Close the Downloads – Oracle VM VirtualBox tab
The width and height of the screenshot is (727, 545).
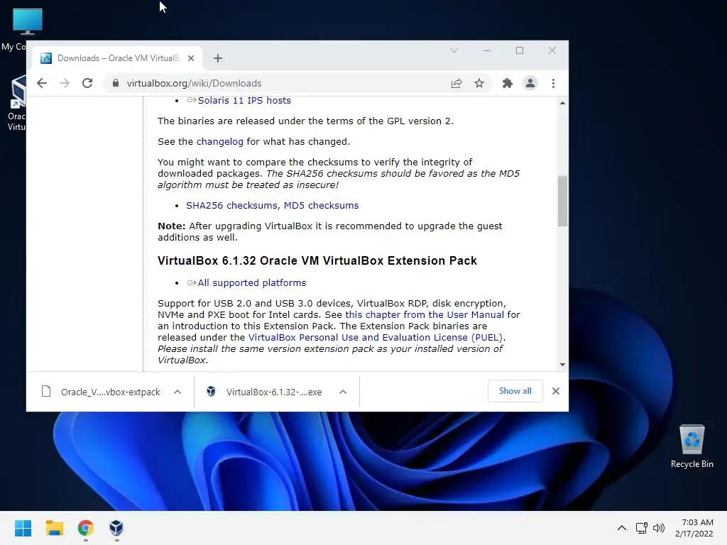191,58
